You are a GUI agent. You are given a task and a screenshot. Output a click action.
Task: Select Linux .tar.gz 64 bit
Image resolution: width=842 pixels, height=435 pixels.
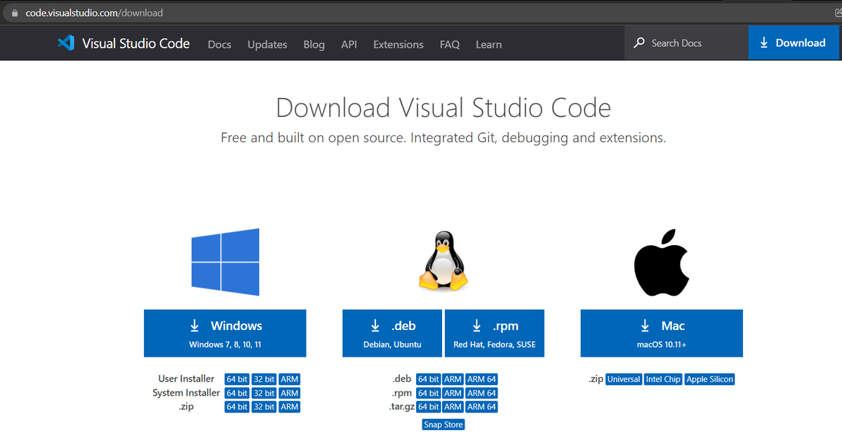429,407
